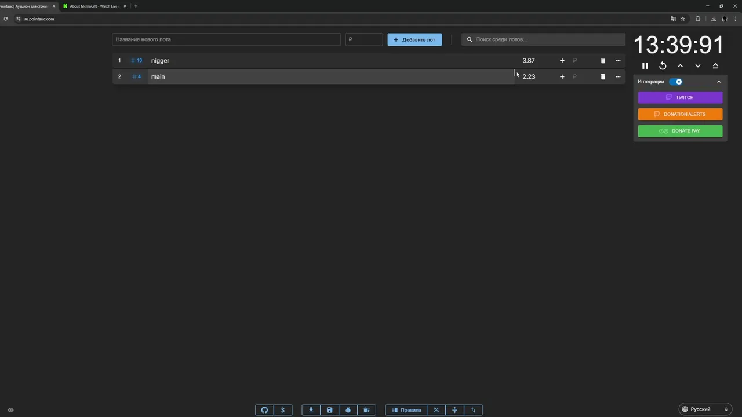
Task: Click the 3.87 amount value
Action: [x=529, y=60]
